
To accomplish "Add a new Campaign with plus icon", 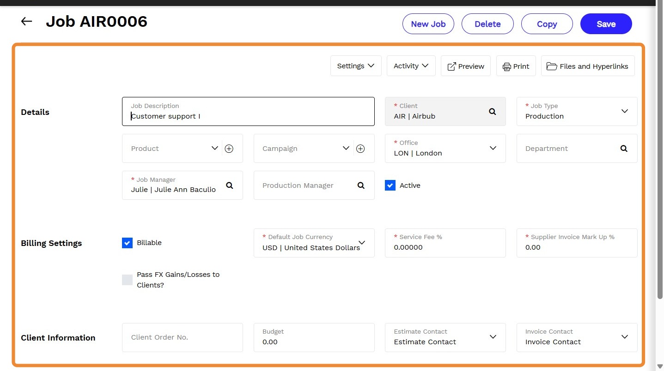I will click(x=361, y=149).
